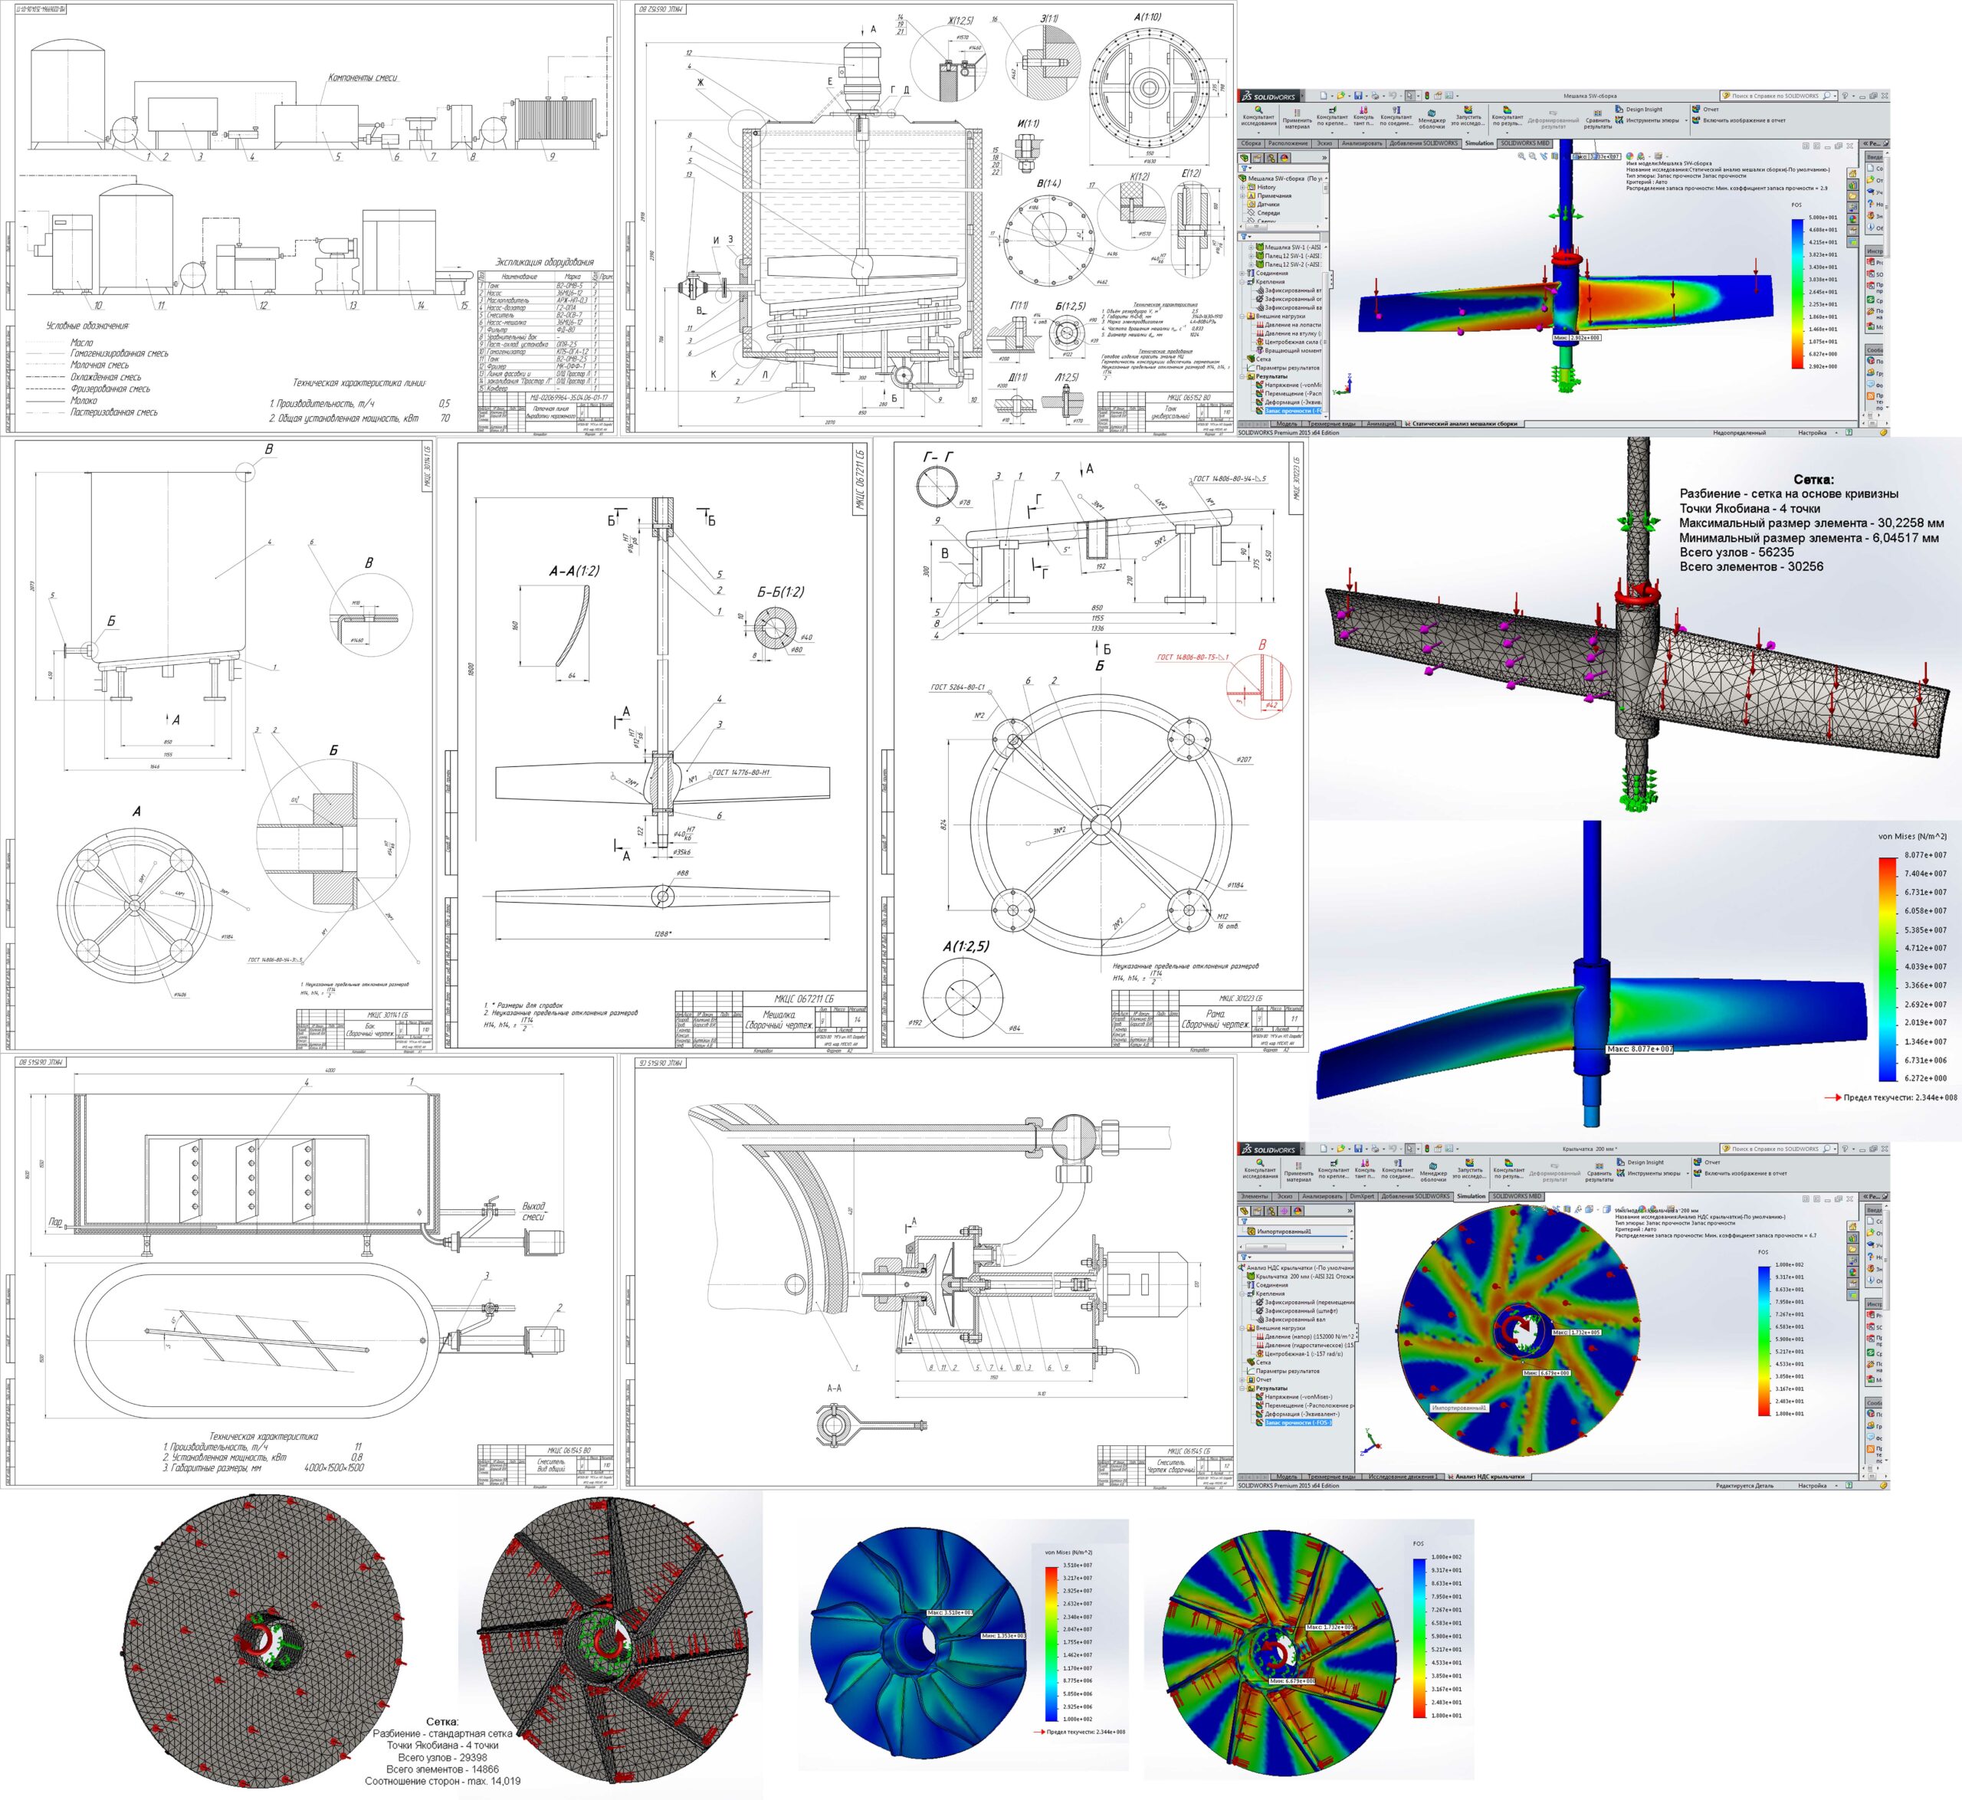
Task: Click home icon on Крыльчатка window task pane
Action: [x=1853, y=1226]
